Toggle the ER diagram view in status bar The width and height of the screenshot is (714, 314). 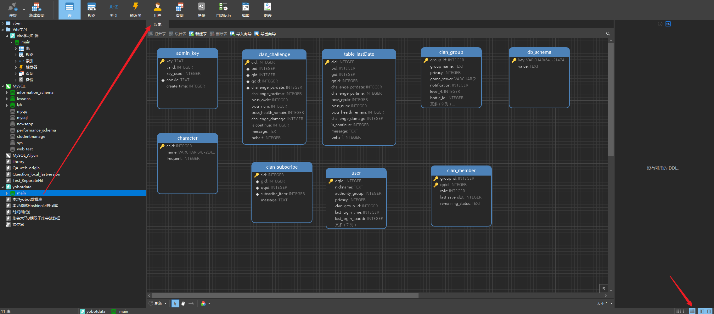pyautogui.click(x=692, y=311)
